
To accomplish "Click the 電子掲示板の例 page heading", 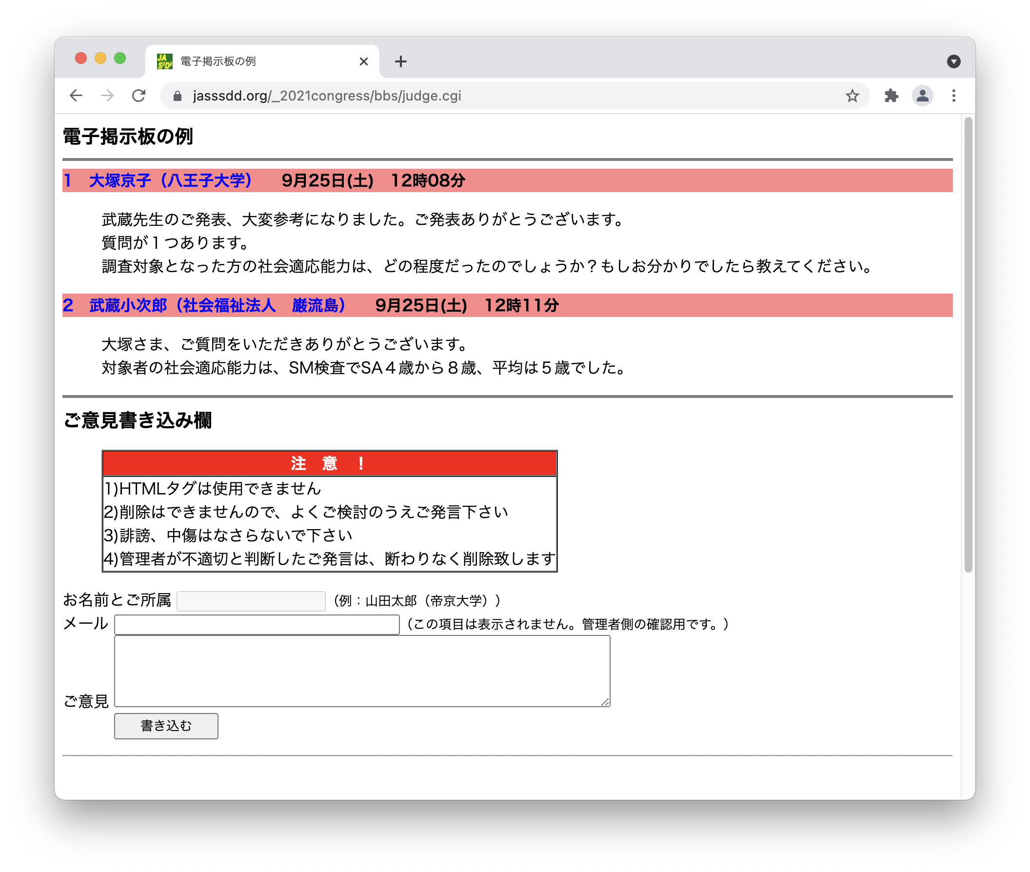I will [127, 137].
